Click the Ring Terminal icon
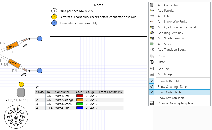Image resolution: width=212 pixels, height=130 pixels. pyautogui.click(x=152, y=33)
